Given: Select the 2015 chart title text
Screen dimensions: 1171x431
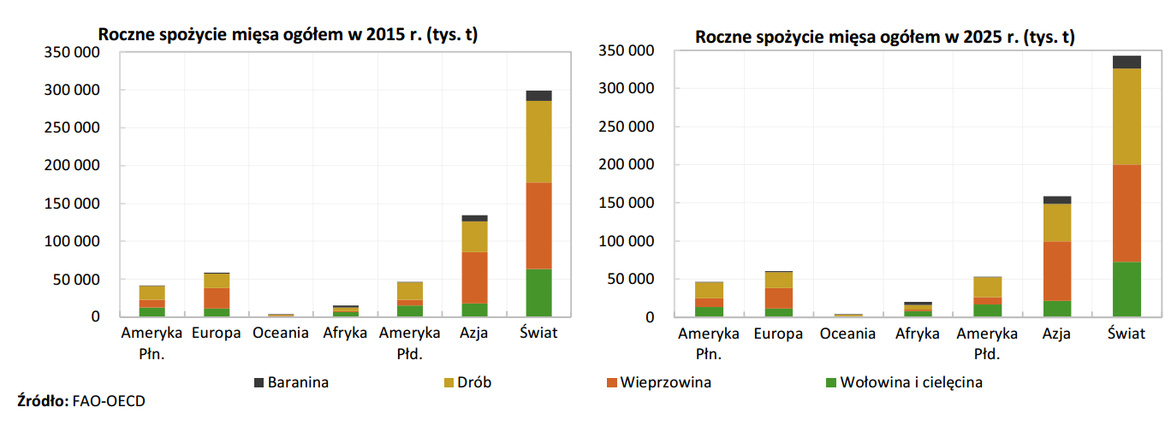Looking at the screenshot, I should 288,35.
